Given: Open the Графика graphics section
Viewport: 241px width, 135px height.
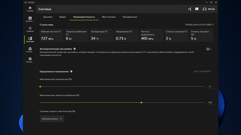Looking at the screenshot, I should [x=30, y=29].
